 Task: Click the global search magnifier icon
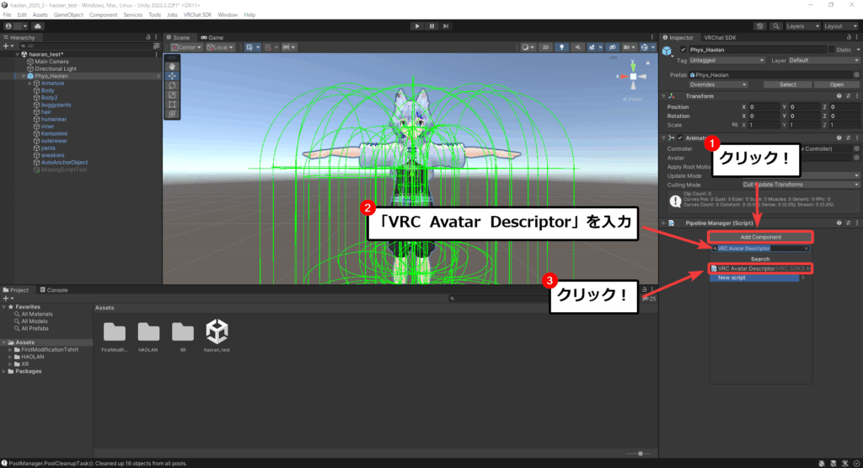[x=775, y=26]
